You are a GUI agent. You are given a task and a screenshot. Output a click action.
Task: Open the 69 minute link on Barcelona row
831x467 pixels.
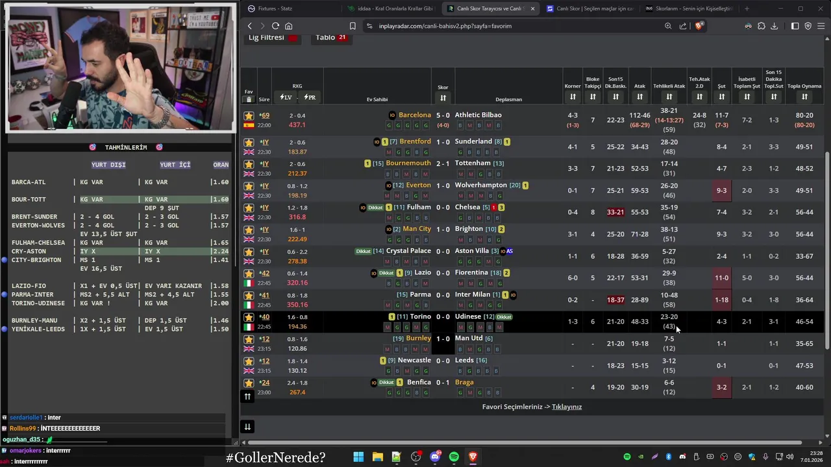265,115
